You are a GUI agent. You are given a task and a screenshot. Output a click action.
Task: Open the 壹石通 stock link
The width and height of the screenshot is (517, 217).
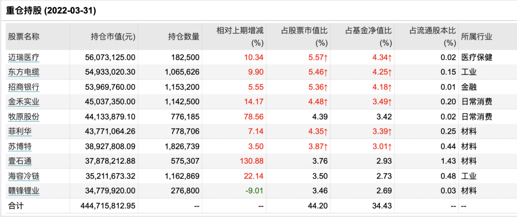(20, 161)
